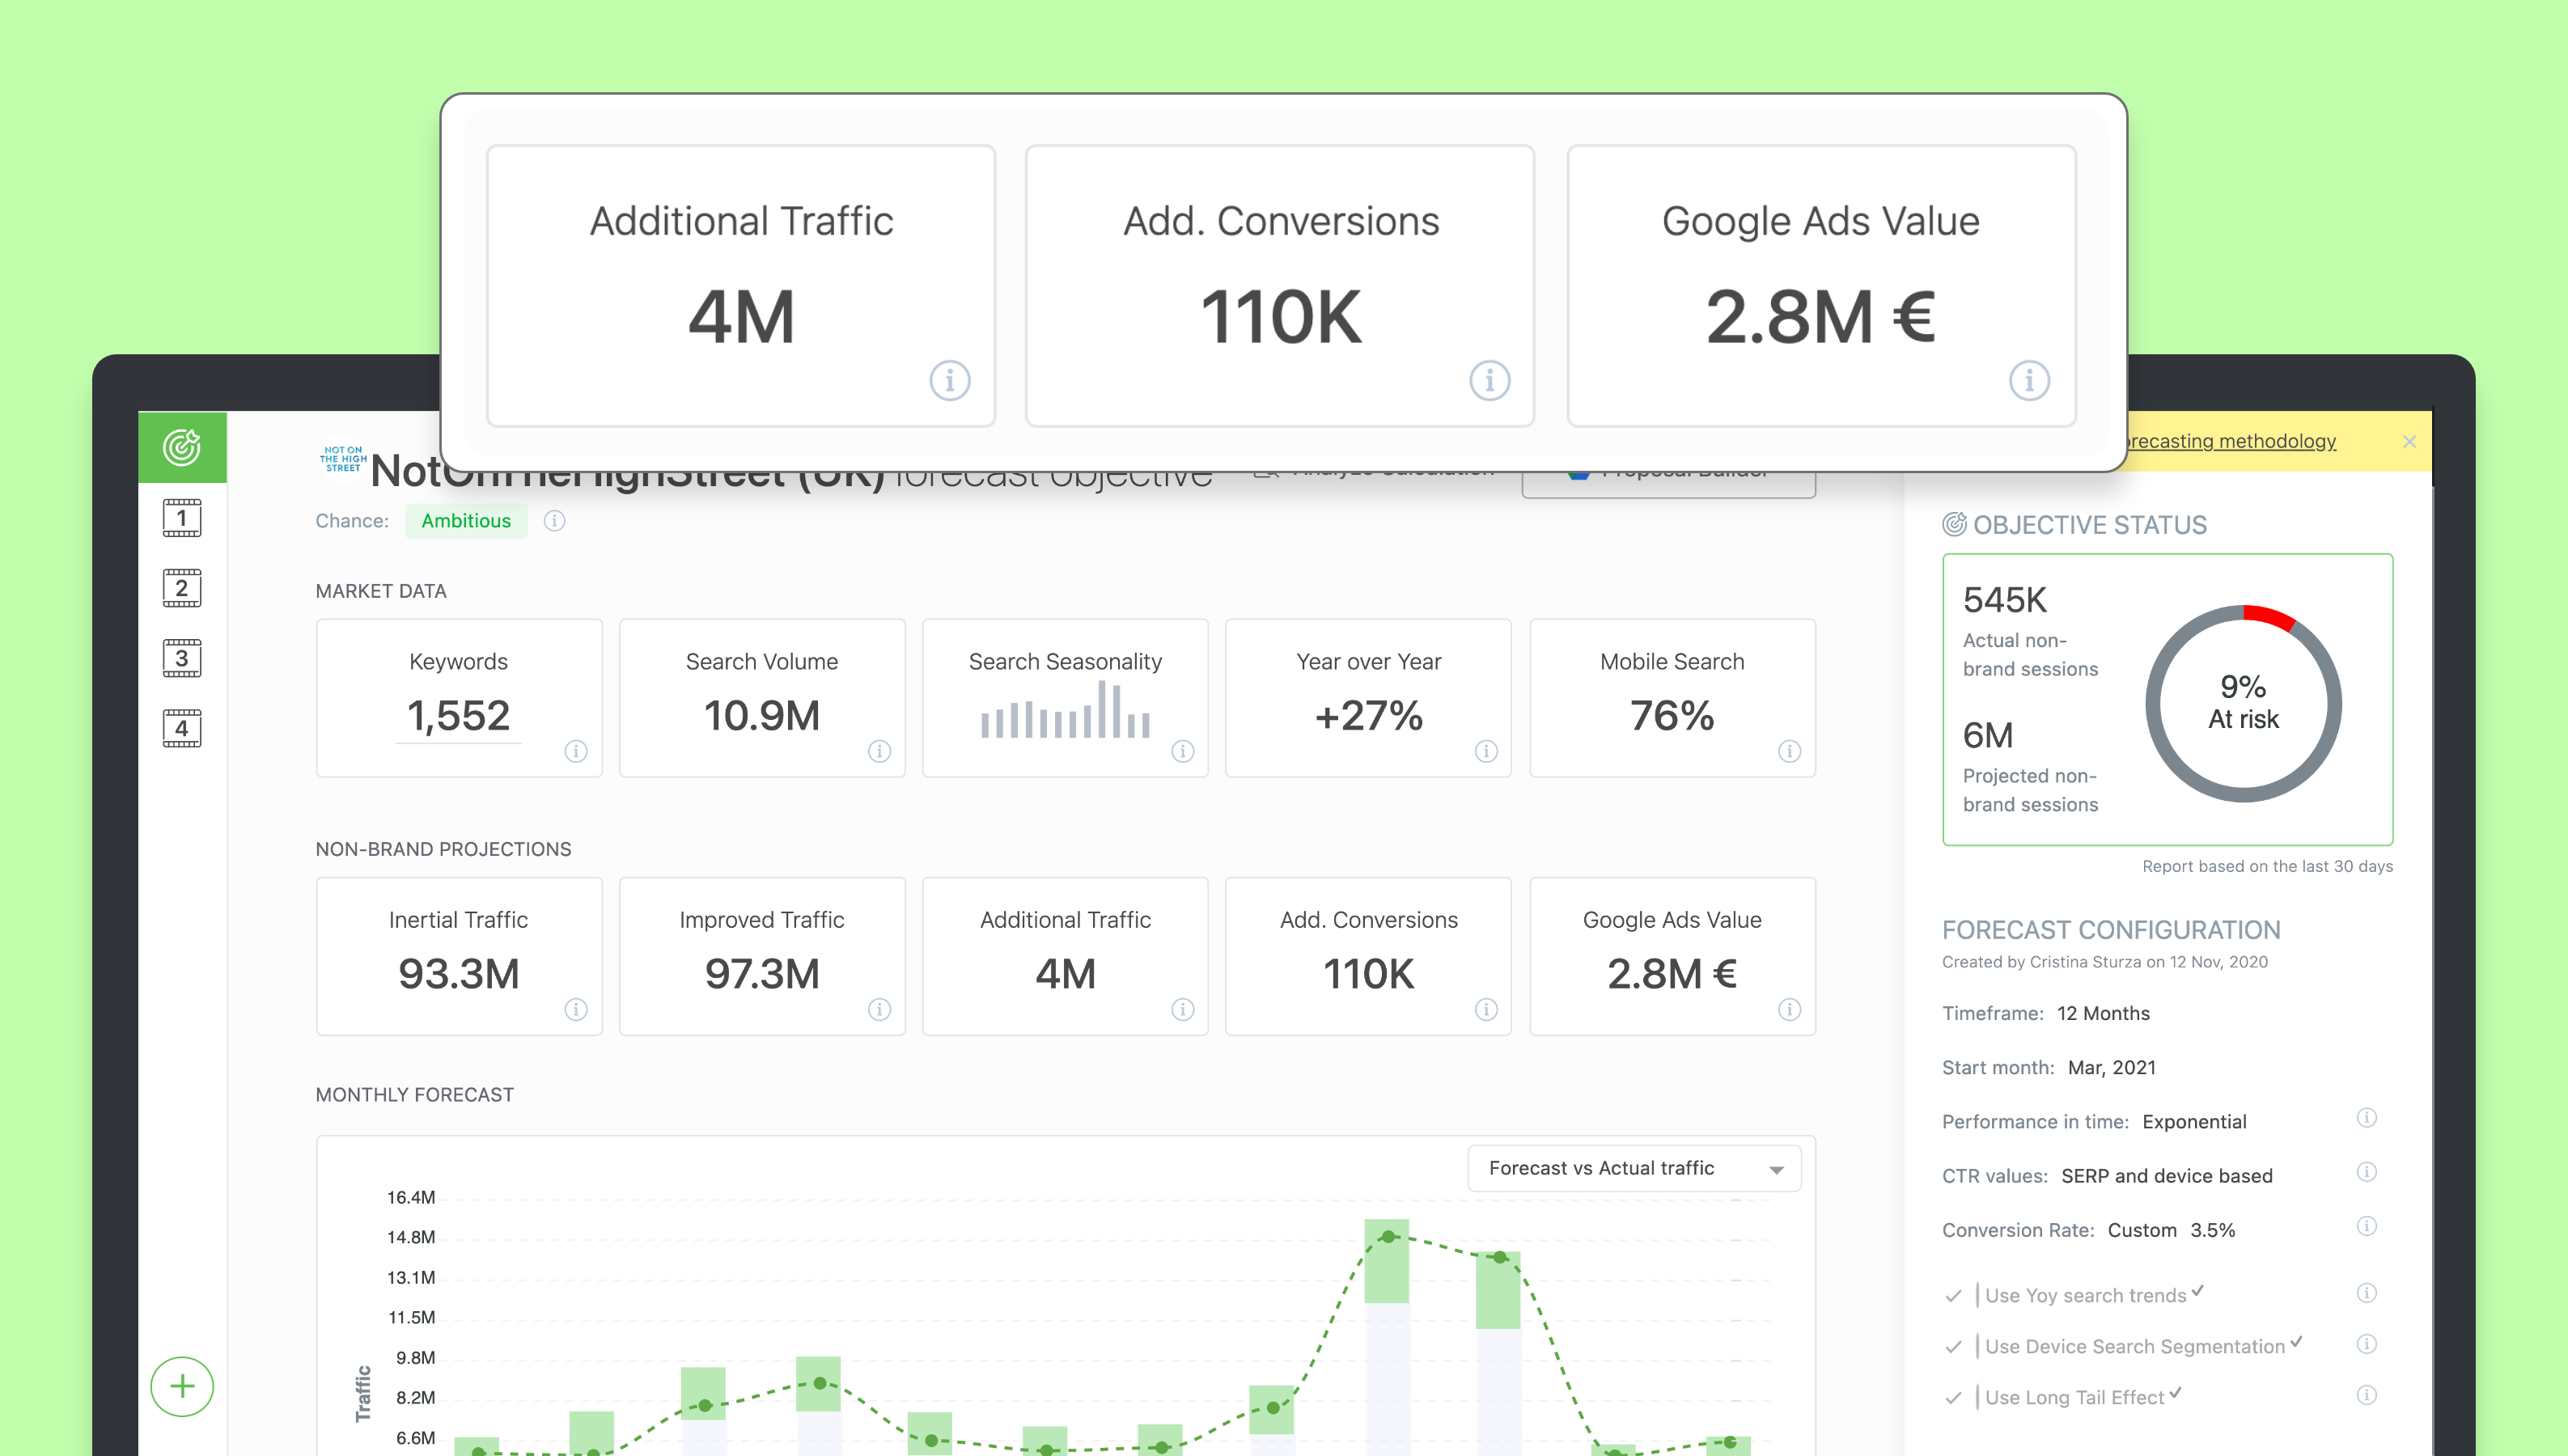Screen dimensions: 2568x1456
Task: Click the green target logo icon in sidebar
Action: point(182,447)
